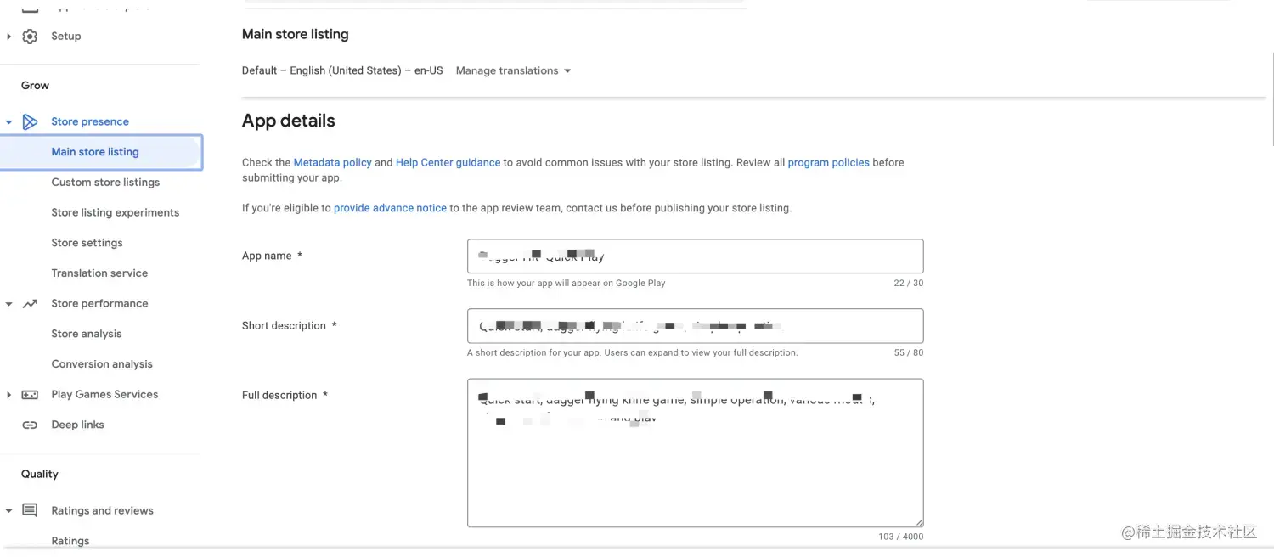The height and width of the screenshot is (557, 1274).
Task: Click the 'Main store listing' page heading
Action: click(x=296, y=35)
